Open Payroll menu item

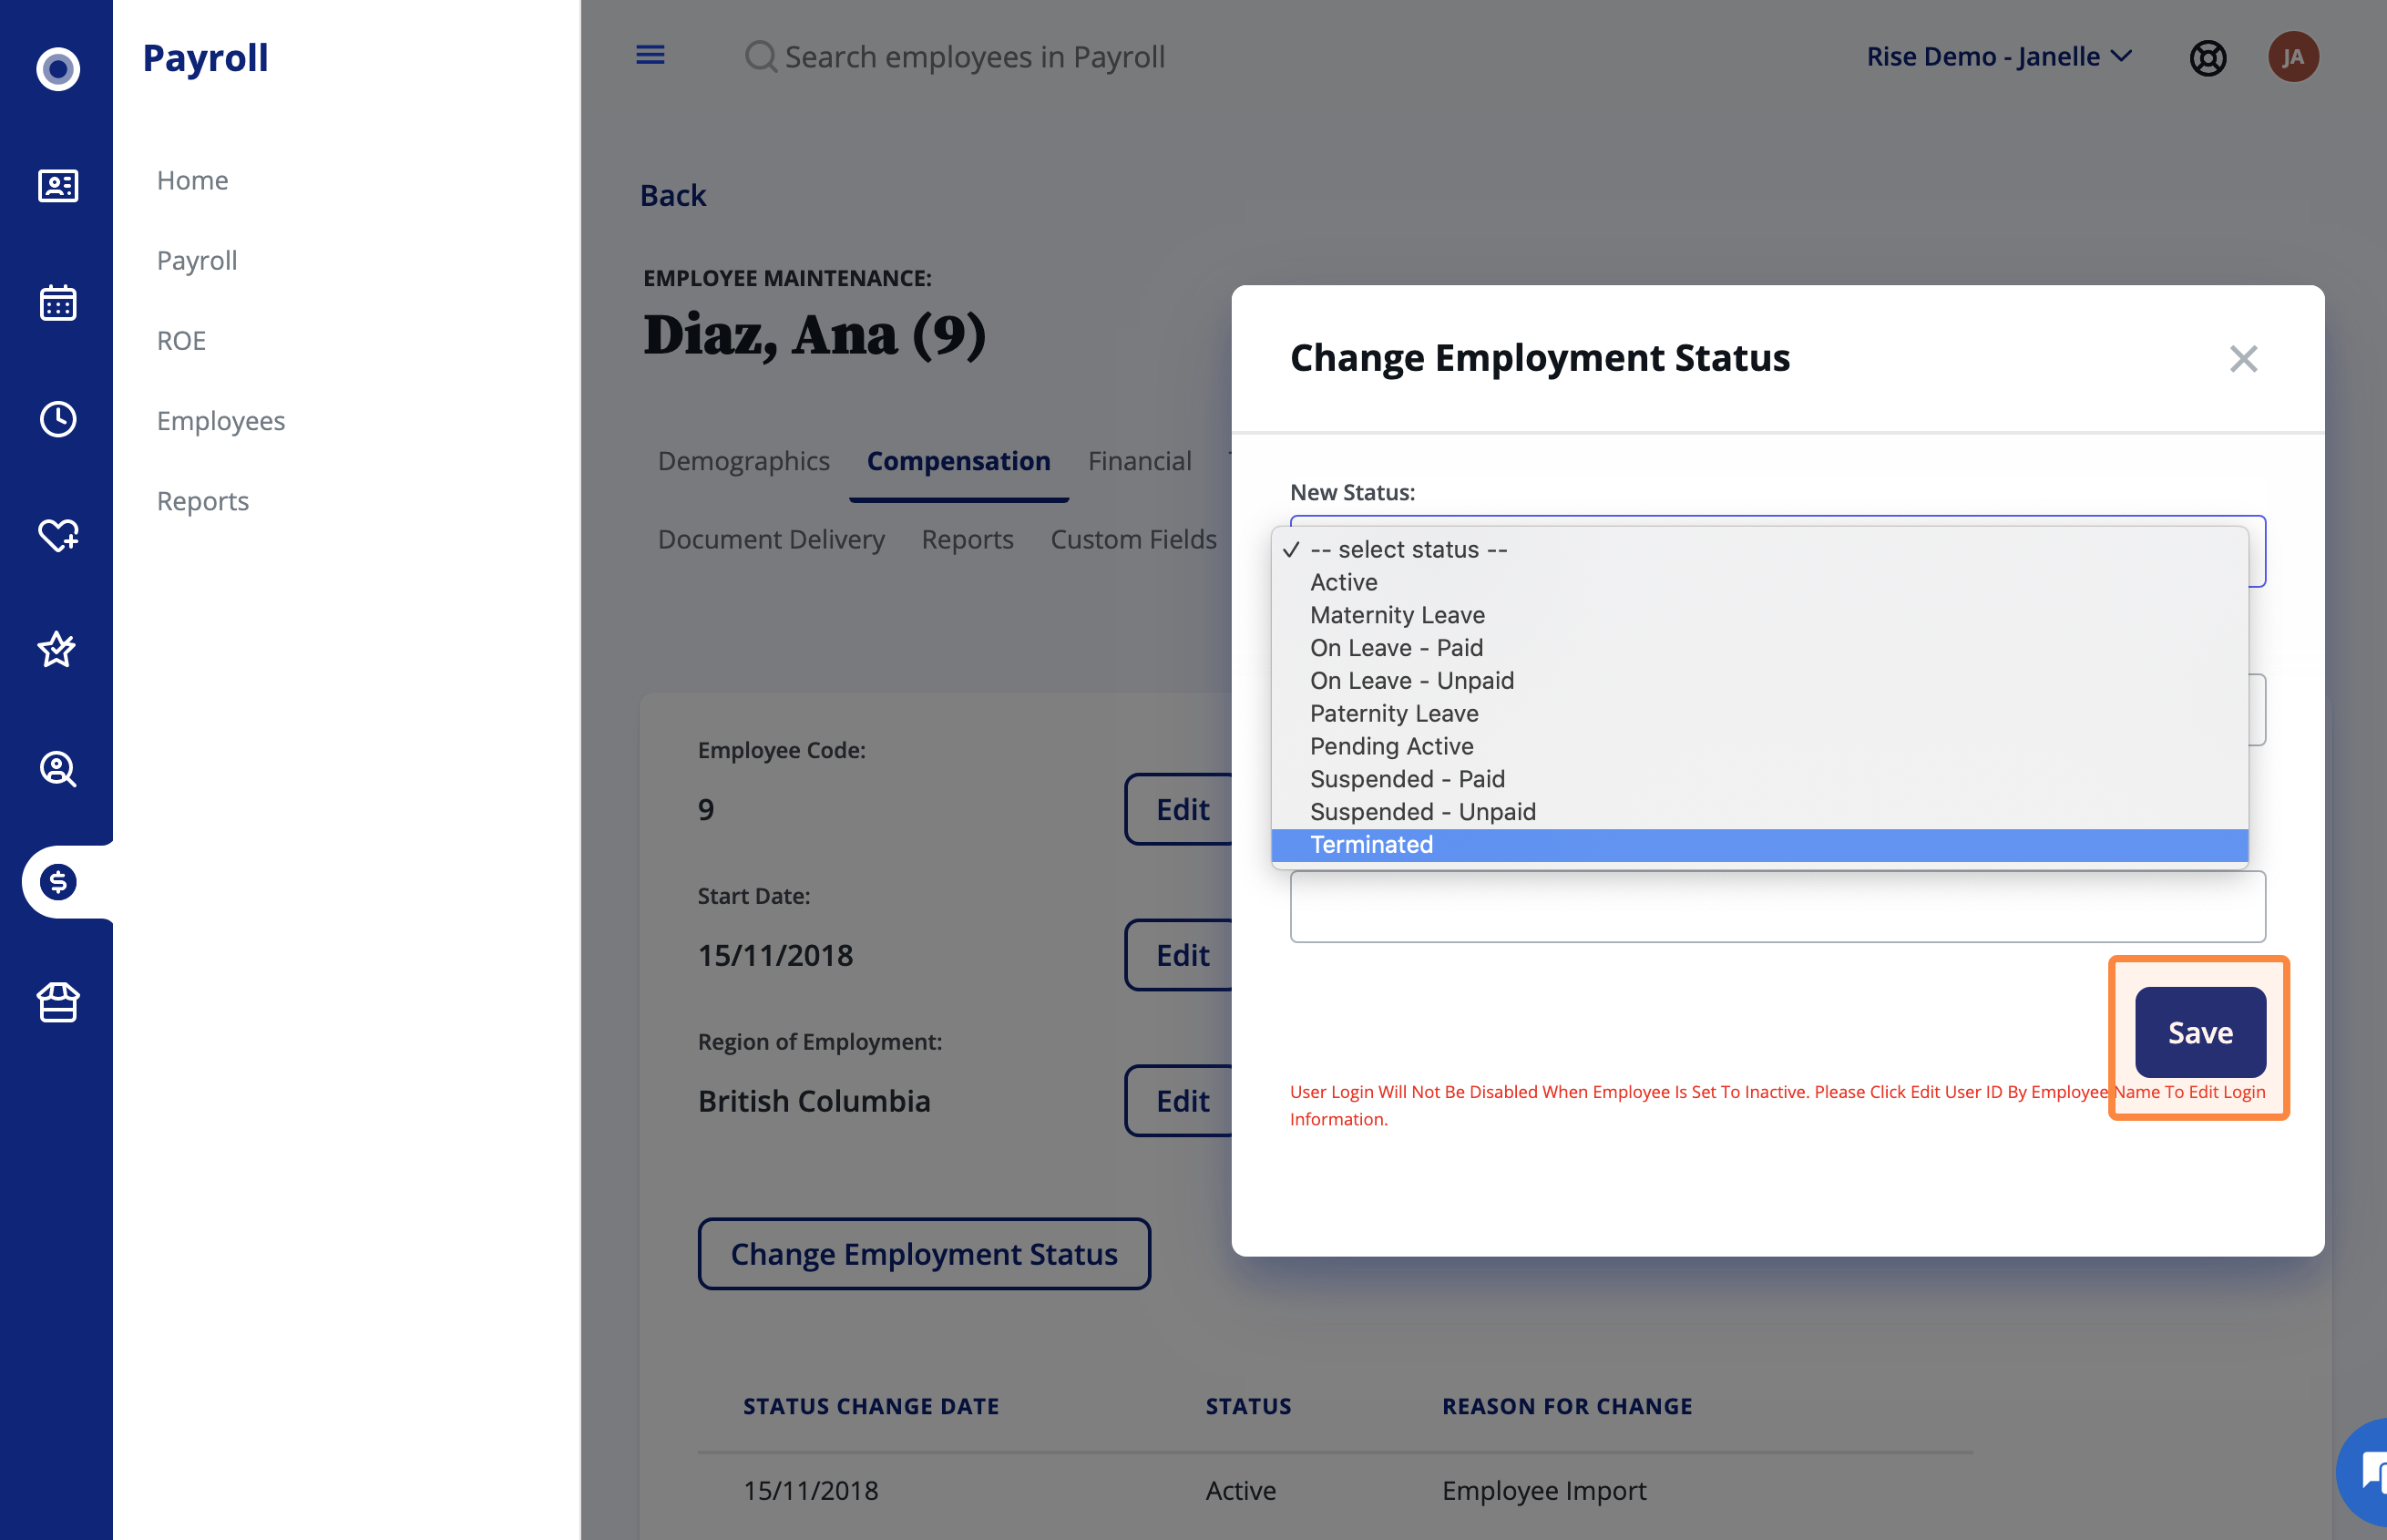click(197, 260)
